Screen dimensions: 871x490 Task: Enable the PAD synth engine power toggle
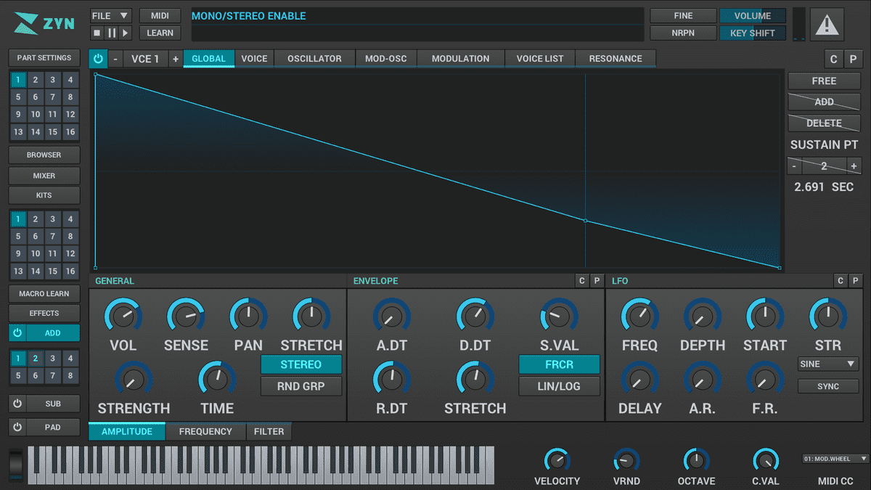[17, 427]
